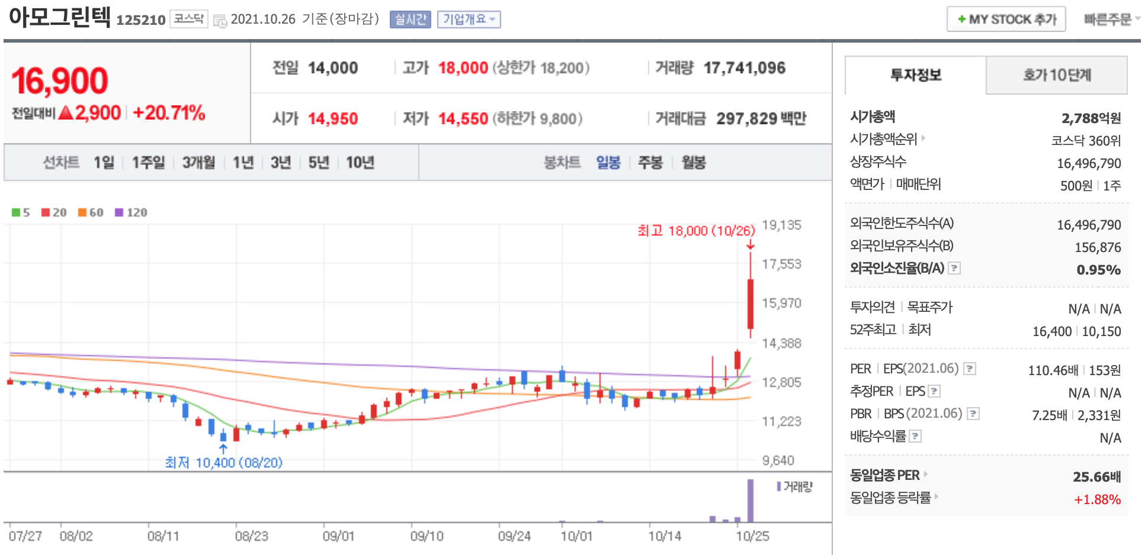Click the 저가 14,550 low price

(463, 119)
